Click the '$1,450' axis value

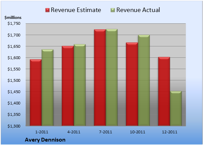click(14, 92)
